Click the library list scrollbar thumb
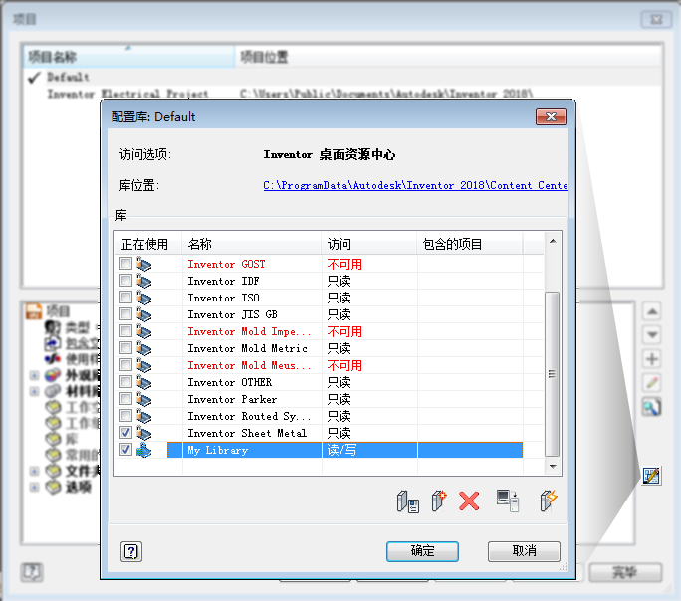The height and width of the screenshot is (601, 681). 552,373
